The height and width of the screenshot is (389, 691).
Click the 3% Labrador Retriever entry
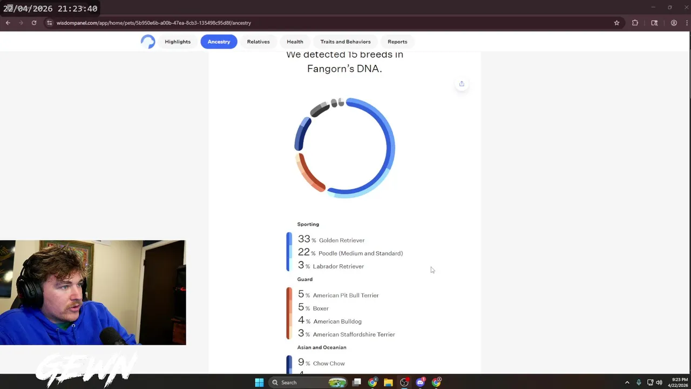[331, 265]
